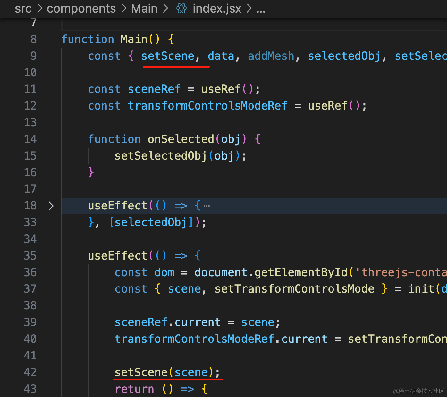Click the data variable on line 9
Screen dimensions: 447x397
(x=221, y=56)
